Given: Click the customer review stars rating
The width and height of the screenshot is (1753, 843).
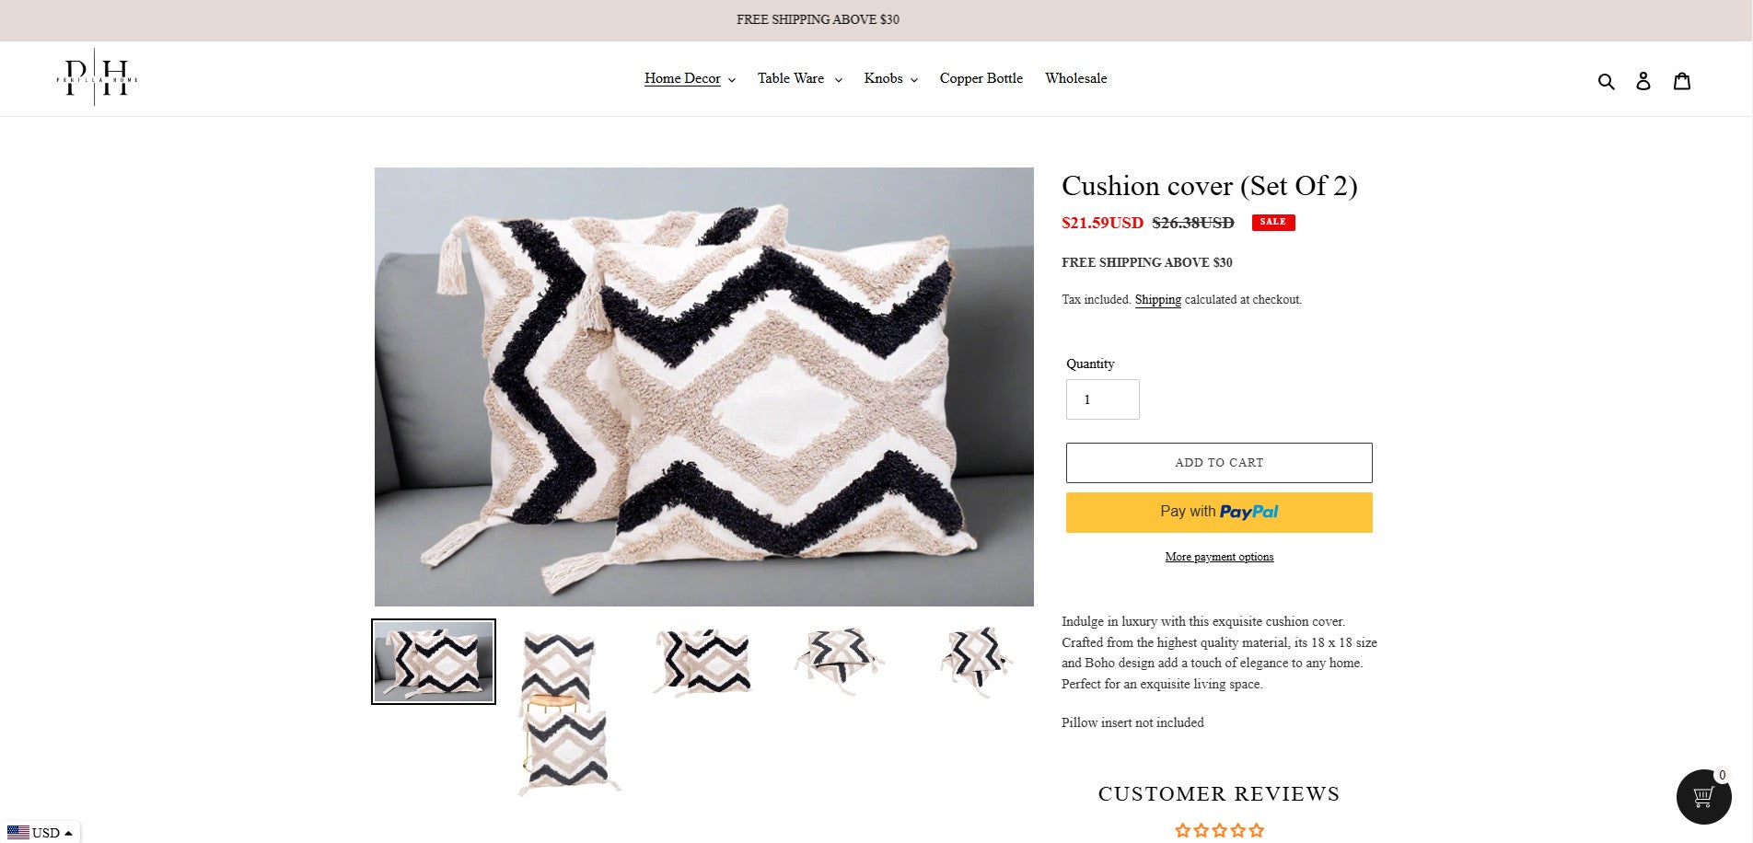Looking at the screenshot, I should click(1219, 830).
